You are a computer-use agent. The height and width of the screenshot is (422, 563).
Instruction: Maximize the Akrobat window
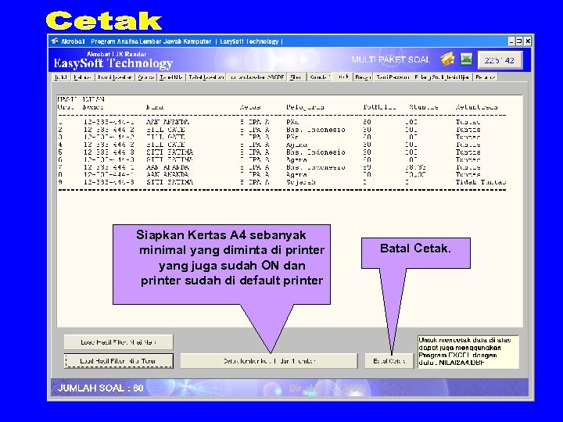pyautogui.click(x=519, y=41)
